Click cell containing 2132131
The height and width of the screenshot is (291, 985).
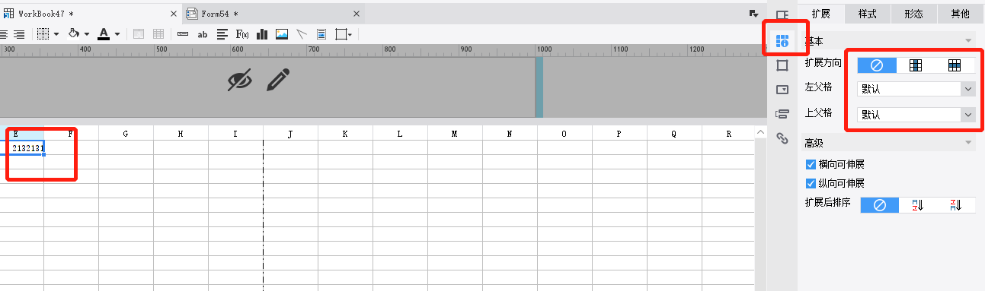pos(22,148)
